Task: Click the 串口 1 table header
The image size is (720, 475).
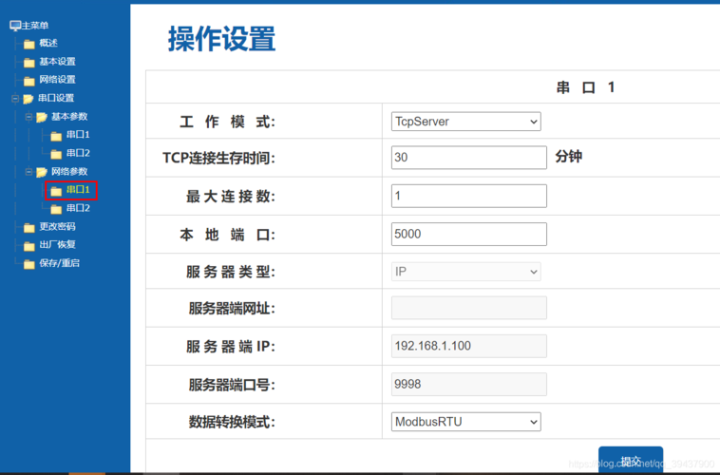Action: pos(585,87)
